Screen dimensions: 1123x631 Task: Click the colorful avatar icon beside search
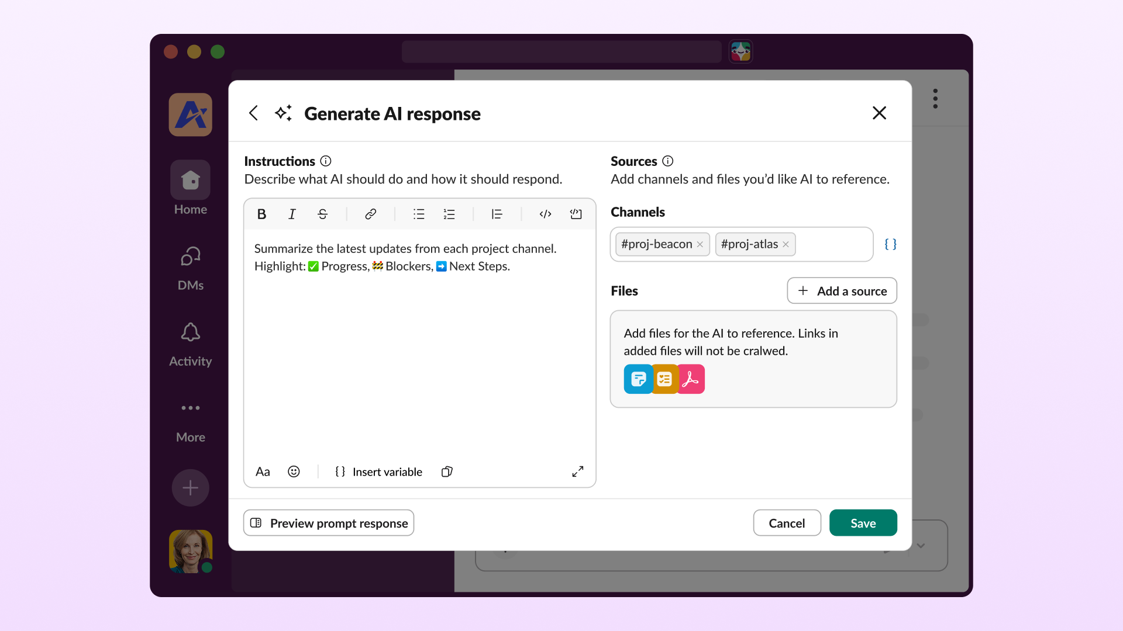click(740, 51)
